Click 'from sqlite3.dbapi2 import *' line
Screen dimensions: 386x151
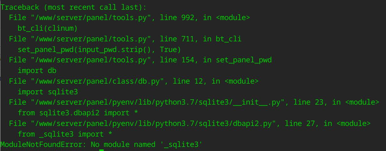(78, 113)
